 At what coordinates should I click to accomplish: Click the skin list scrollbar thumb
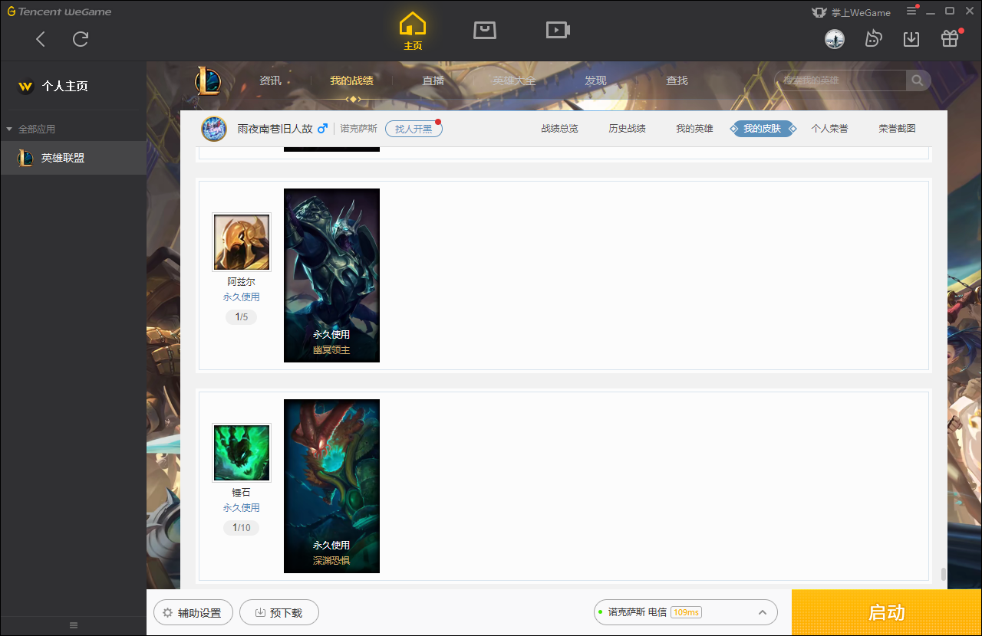coord(943,574)
